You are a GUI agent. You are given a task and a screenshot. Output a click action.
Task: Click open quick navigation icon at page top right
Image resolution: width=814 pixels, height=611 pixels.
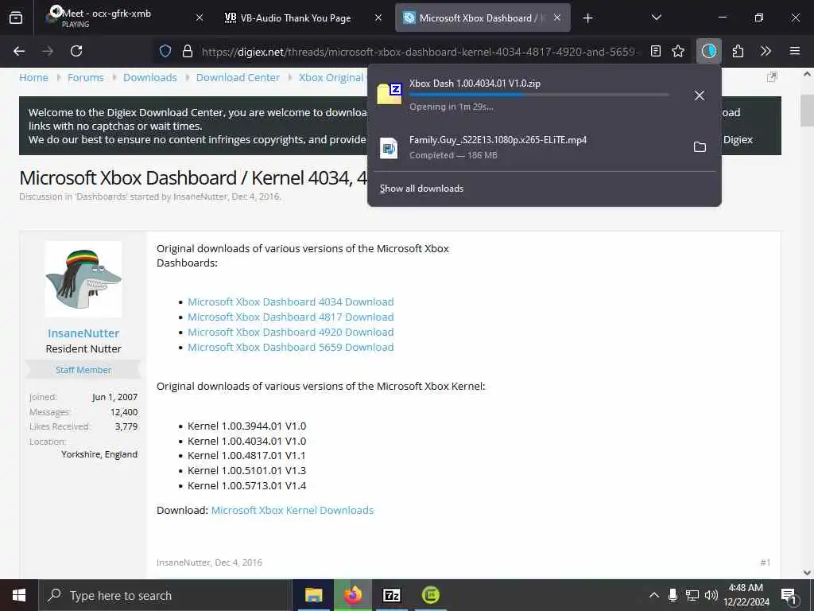(772, 77)
